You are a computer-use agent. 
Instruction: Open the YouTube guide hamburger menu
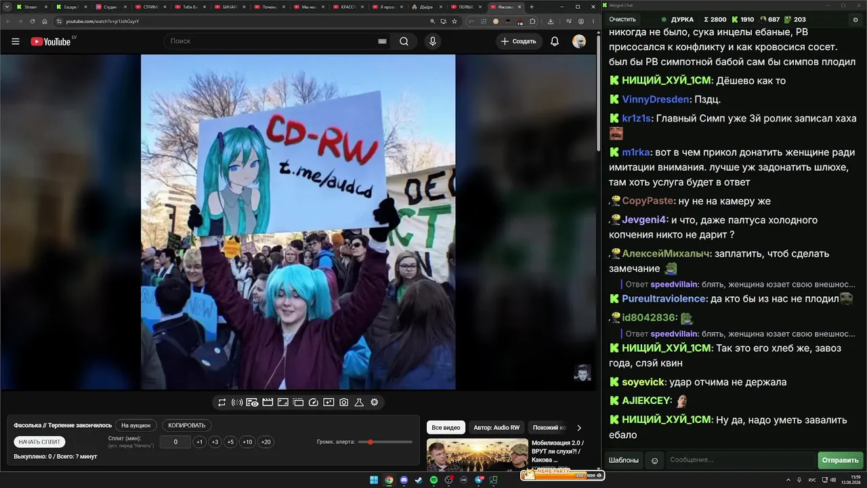(x=16, y=41)
